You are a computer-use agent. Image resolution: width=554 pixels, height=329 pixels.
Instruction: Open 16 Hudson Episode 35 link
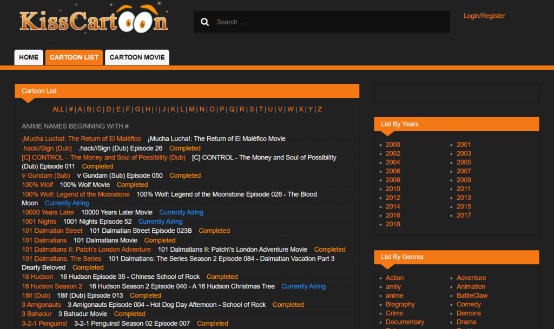tap(130, 277)
